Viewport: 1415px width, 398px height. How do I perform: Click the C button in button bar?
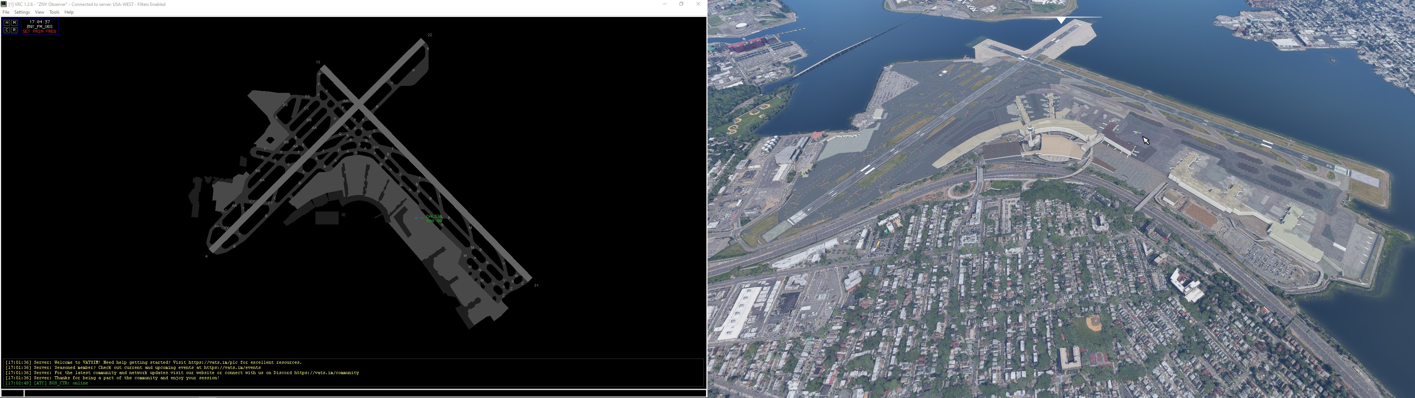pyautogui.click(x=7, y=30)
